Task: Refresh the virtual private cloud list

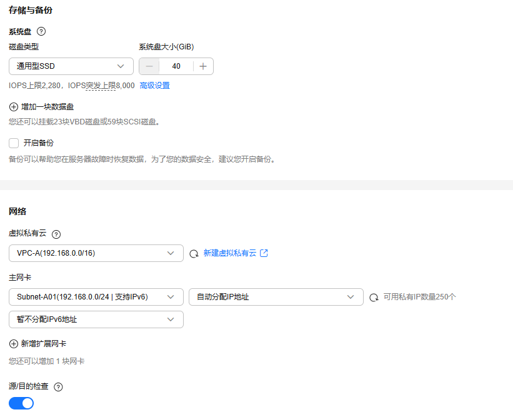Action: point(194,253)
